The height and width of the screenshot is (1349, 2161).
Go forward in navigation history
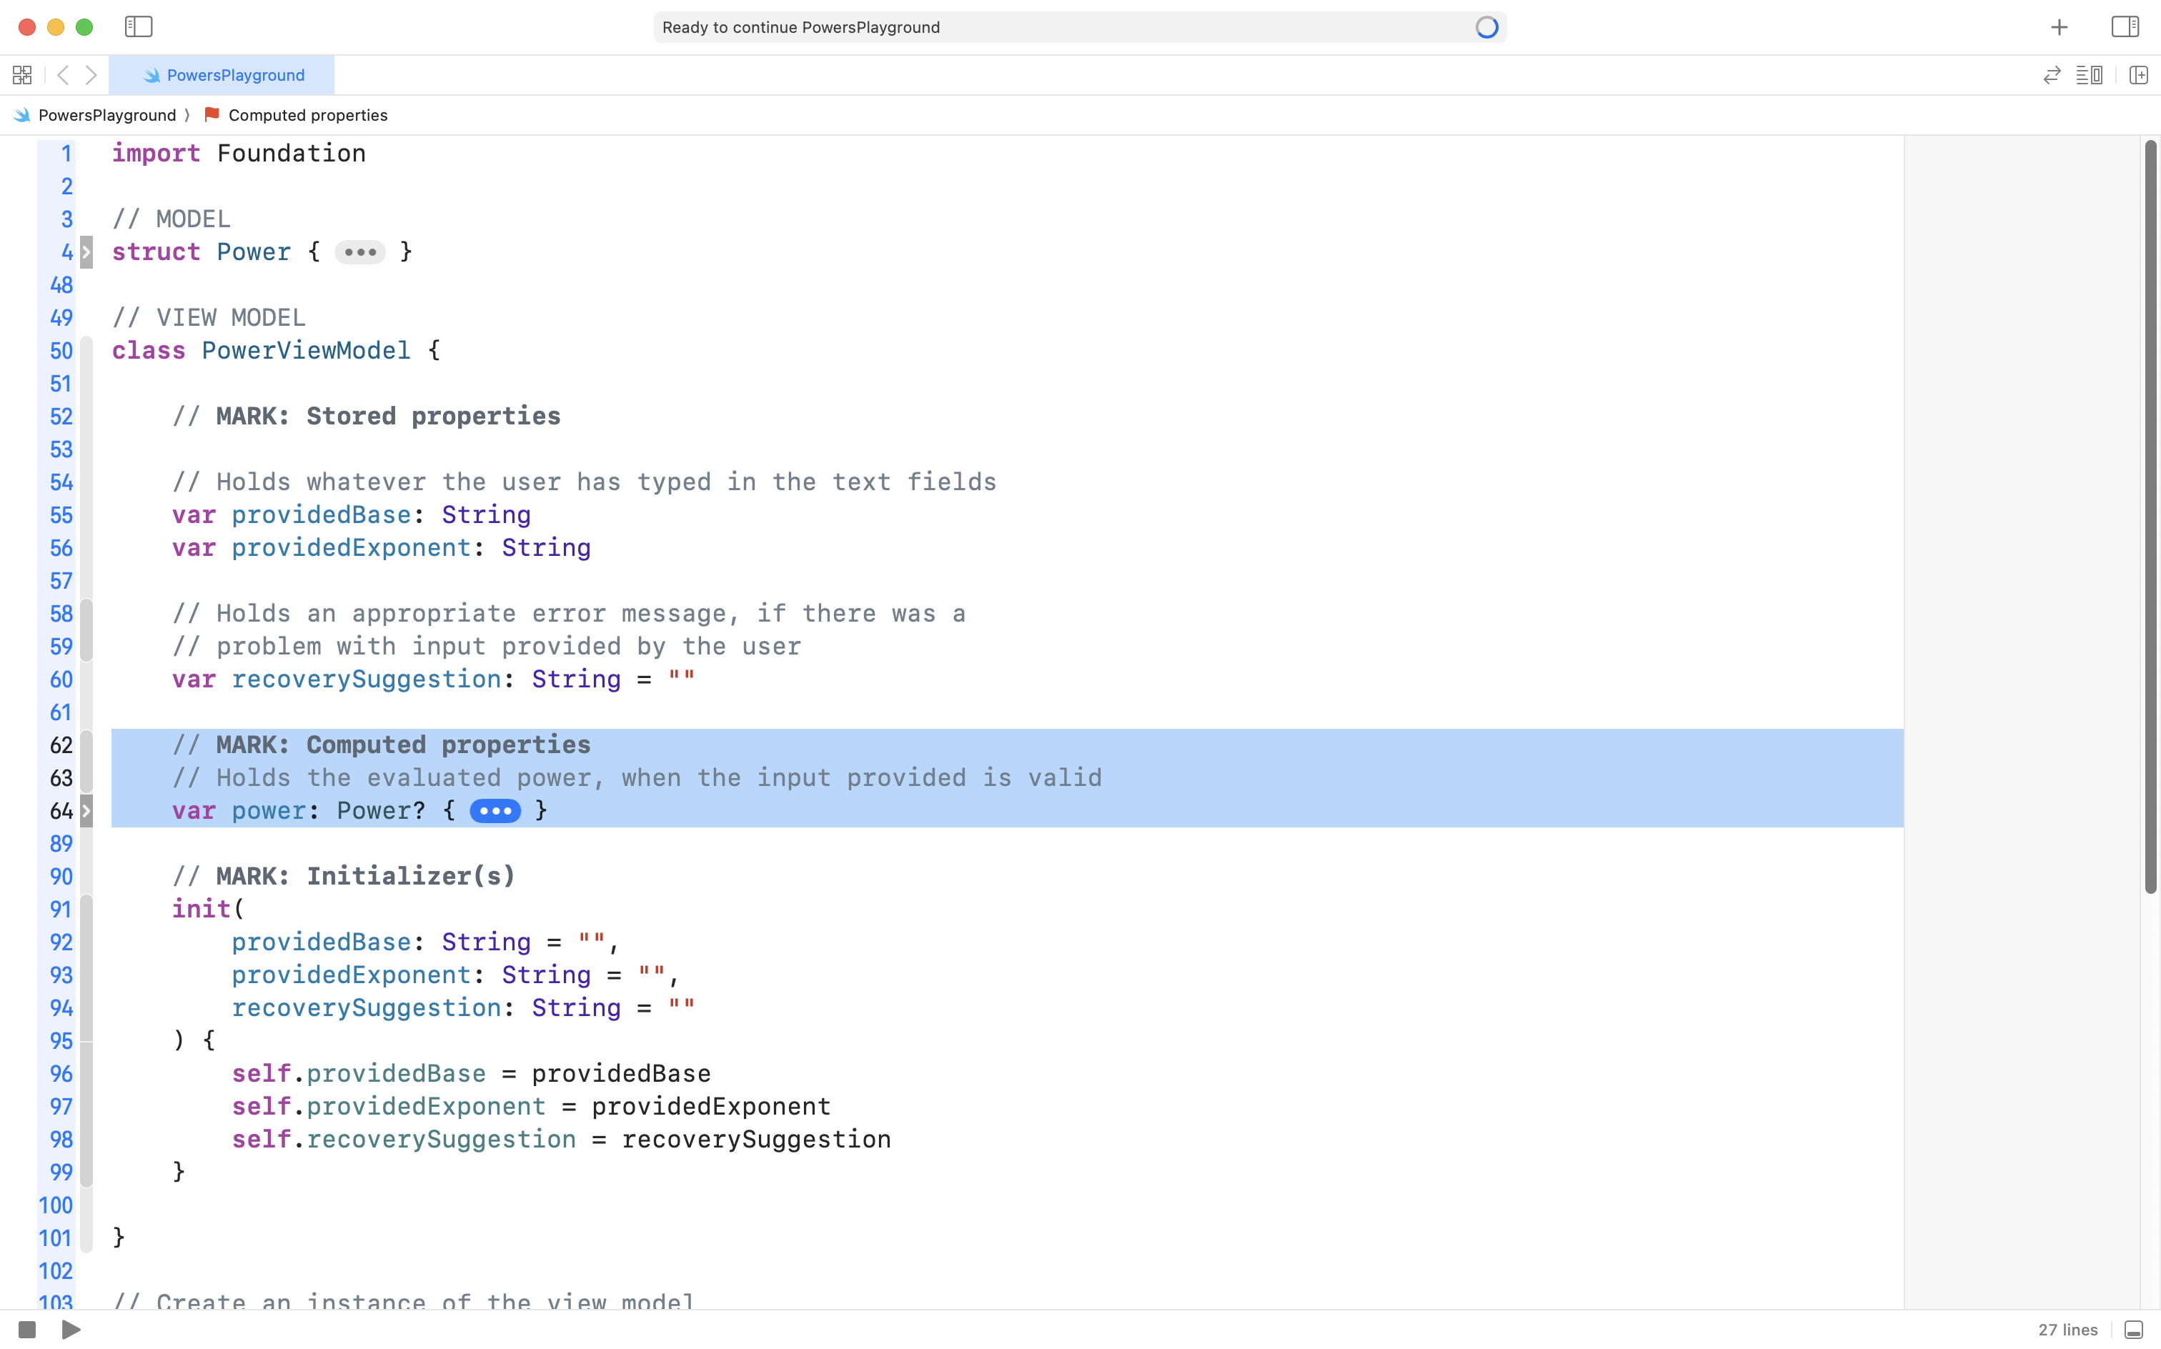click(x=91, y=75)
